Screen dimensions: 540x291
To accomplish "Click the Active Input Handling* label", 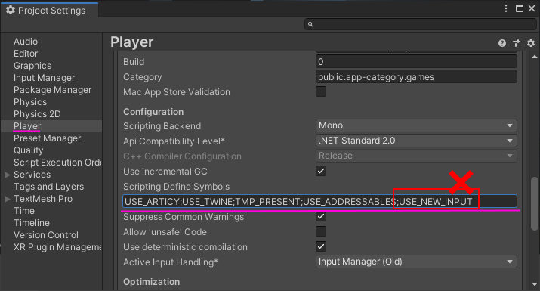I will [171, 262].
